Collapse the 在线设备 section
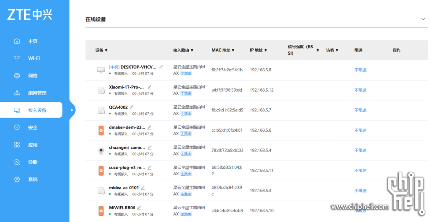Viewport: 431px width, 222px height. click(423, 19)
